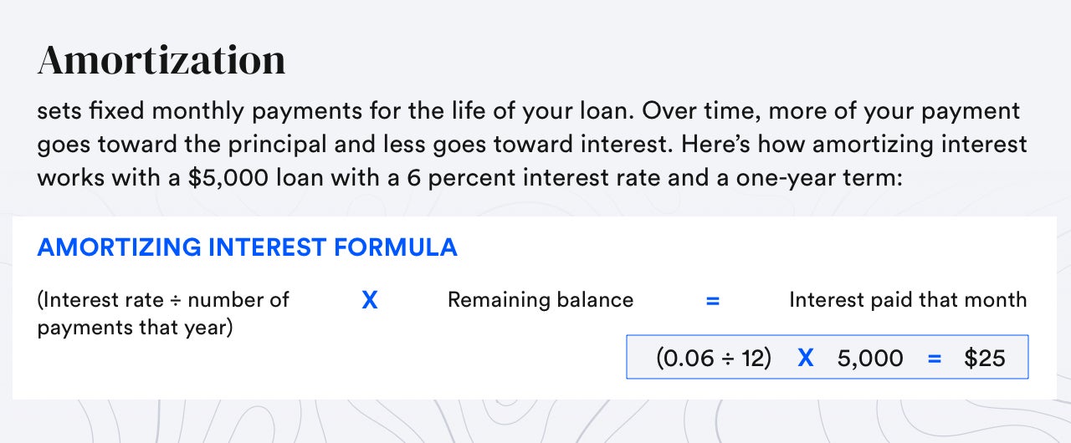Click the $25 result value
The height and width of the screenshot is (443, 1071).
(x=984, y=359)
